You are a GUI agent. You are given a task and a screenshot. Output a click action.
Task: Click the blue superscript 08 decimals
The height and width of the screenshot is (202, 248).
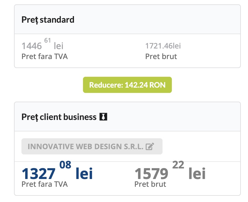coord(65,165)
